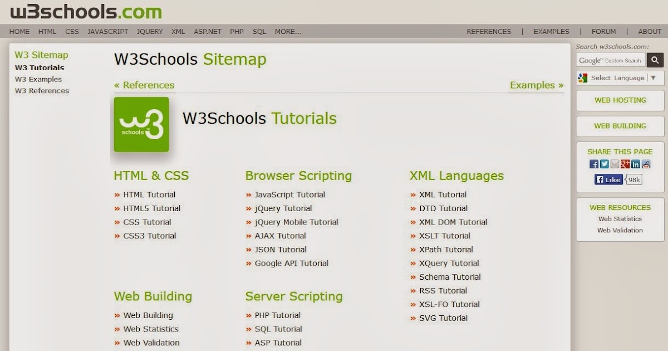Open the RSS Tutorial link
668x351 pixels.
(443, 291)
